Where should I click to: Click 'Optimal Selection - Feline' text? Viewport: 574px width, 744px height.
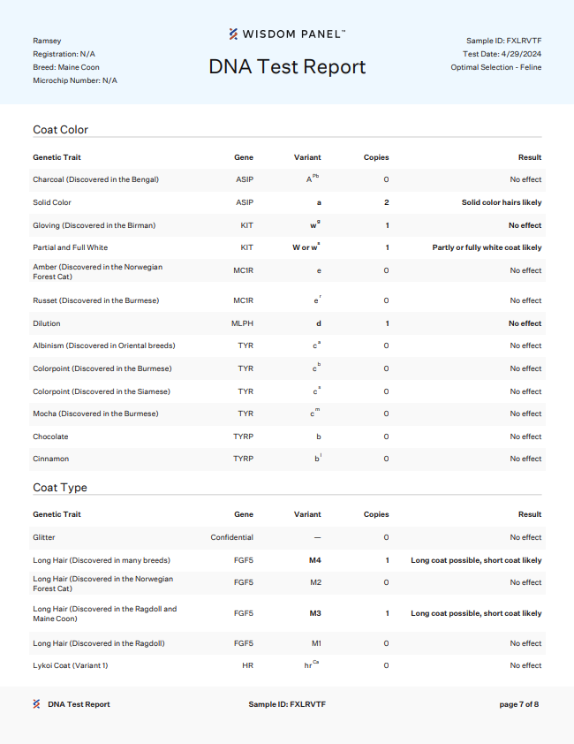(496, 67)
